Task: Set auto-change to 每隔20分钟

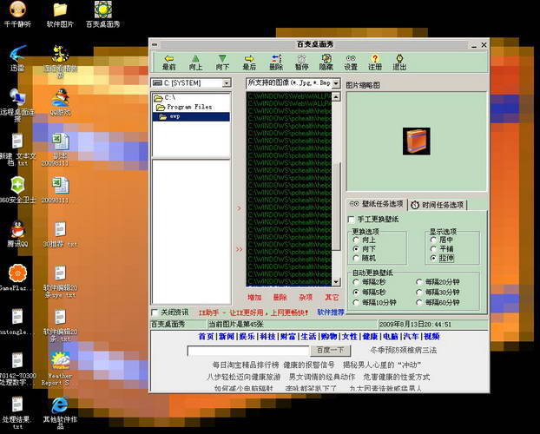Action: click(419, 282)
